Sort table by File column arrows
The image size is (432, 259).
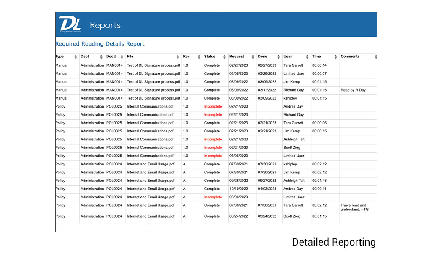[178, 57]
